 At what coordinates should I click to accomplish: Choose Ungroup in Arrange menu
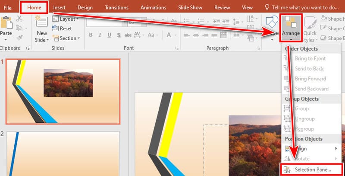311,119
